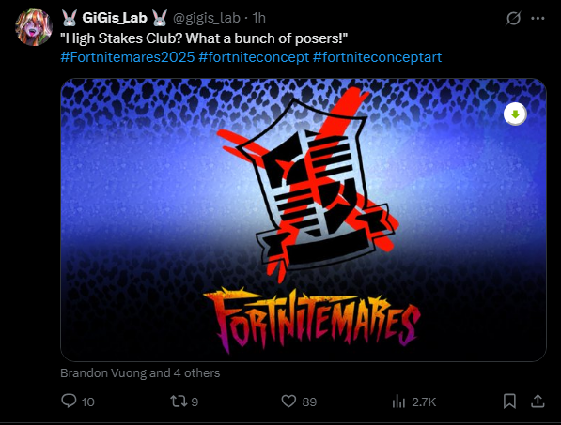Click the green download arrow on image
Image resolution: width=561 pixels, height=425 pixels.
[515, 114]
